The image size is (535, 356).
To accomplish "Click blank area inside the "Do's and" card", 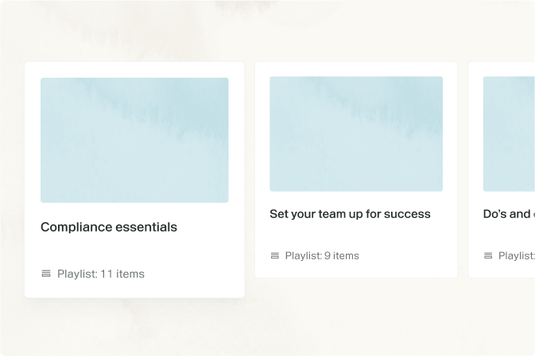I will (x=509, y=235).
